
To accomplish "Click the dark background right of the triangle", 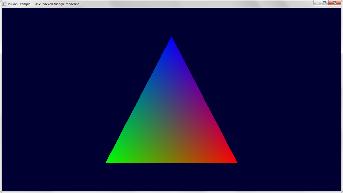I will point(289,99).
